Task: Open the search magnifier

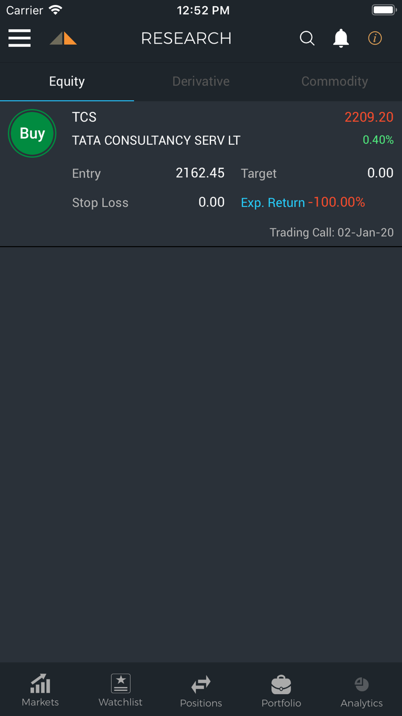Action: (x=307, y=38)
